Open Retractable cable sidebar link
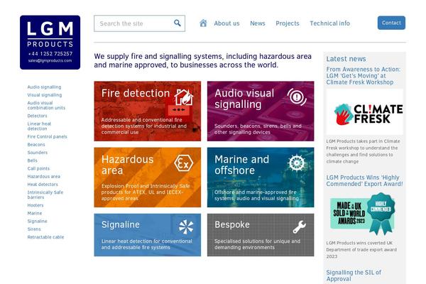The height and width of the screenshot is (284, 426). [x=45, y=237]
